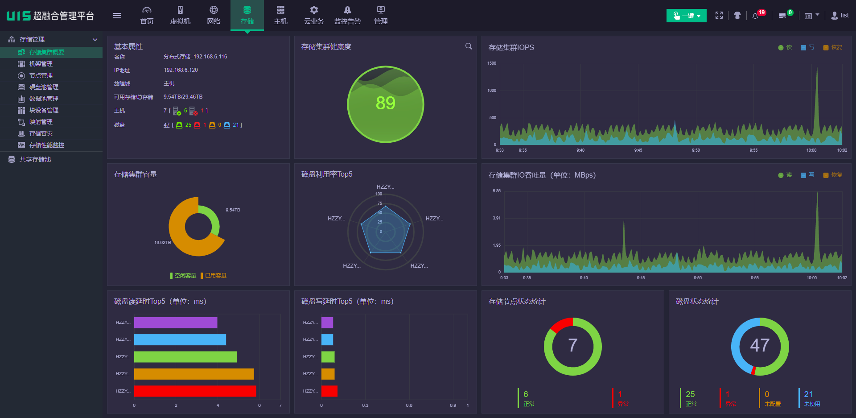Select 共享存储池 in the sidebar
This screenshot has height=418, width=856.
(x=35, y=159)
